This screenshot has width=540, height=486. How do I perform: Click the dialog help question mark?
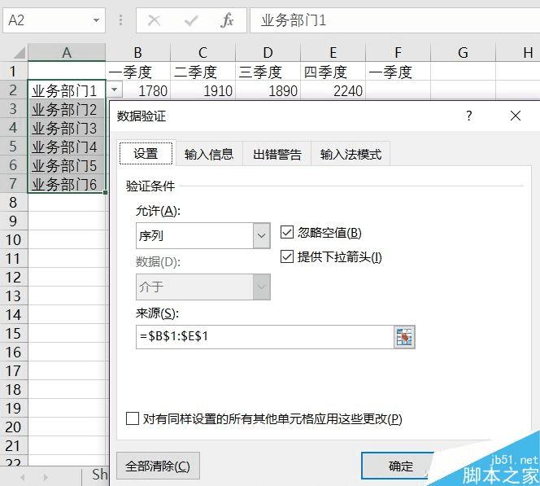[x=468, y=116]
